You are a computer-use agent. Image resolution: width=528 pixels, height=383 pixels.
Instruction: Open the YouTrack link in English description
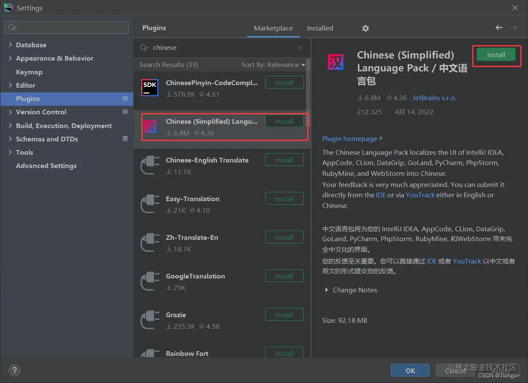420,195
